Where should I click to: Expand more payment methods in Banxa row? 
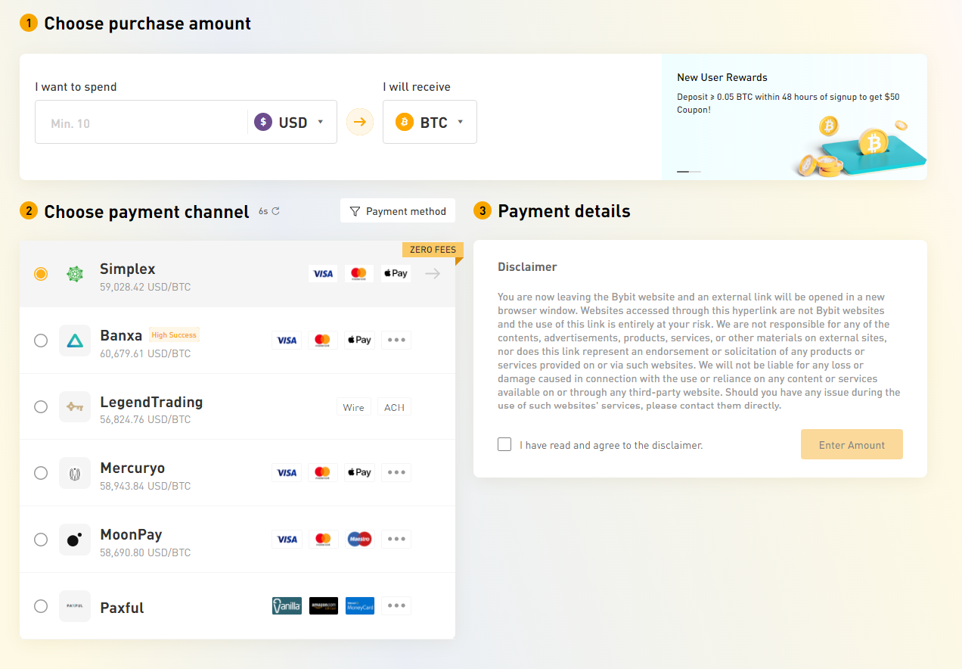(396, 340)
